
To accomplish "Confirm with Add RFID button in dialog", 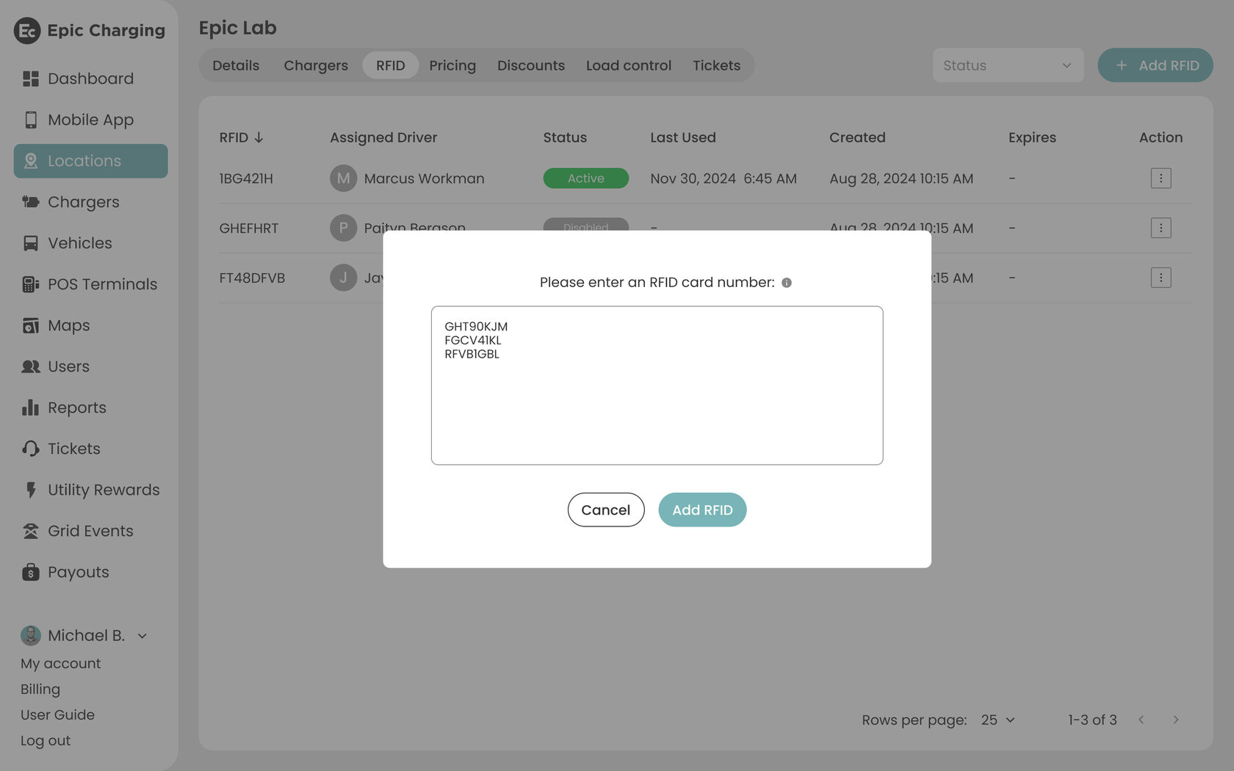I will 702,510.
